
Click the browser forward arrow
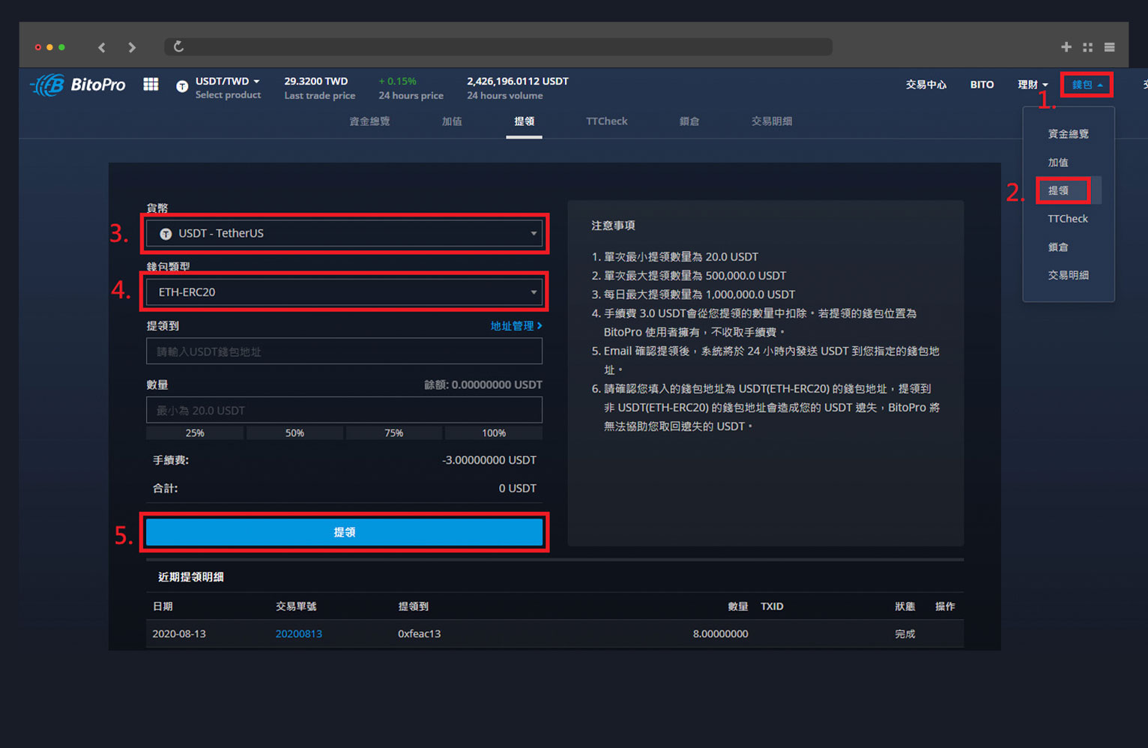pos(132,47)
